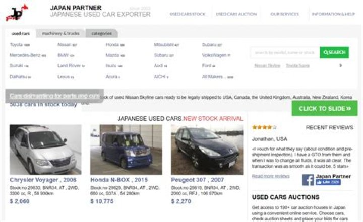
Task: Click the arrow next to Toyota Supra suggestion
Action: (x=340, y=65)
